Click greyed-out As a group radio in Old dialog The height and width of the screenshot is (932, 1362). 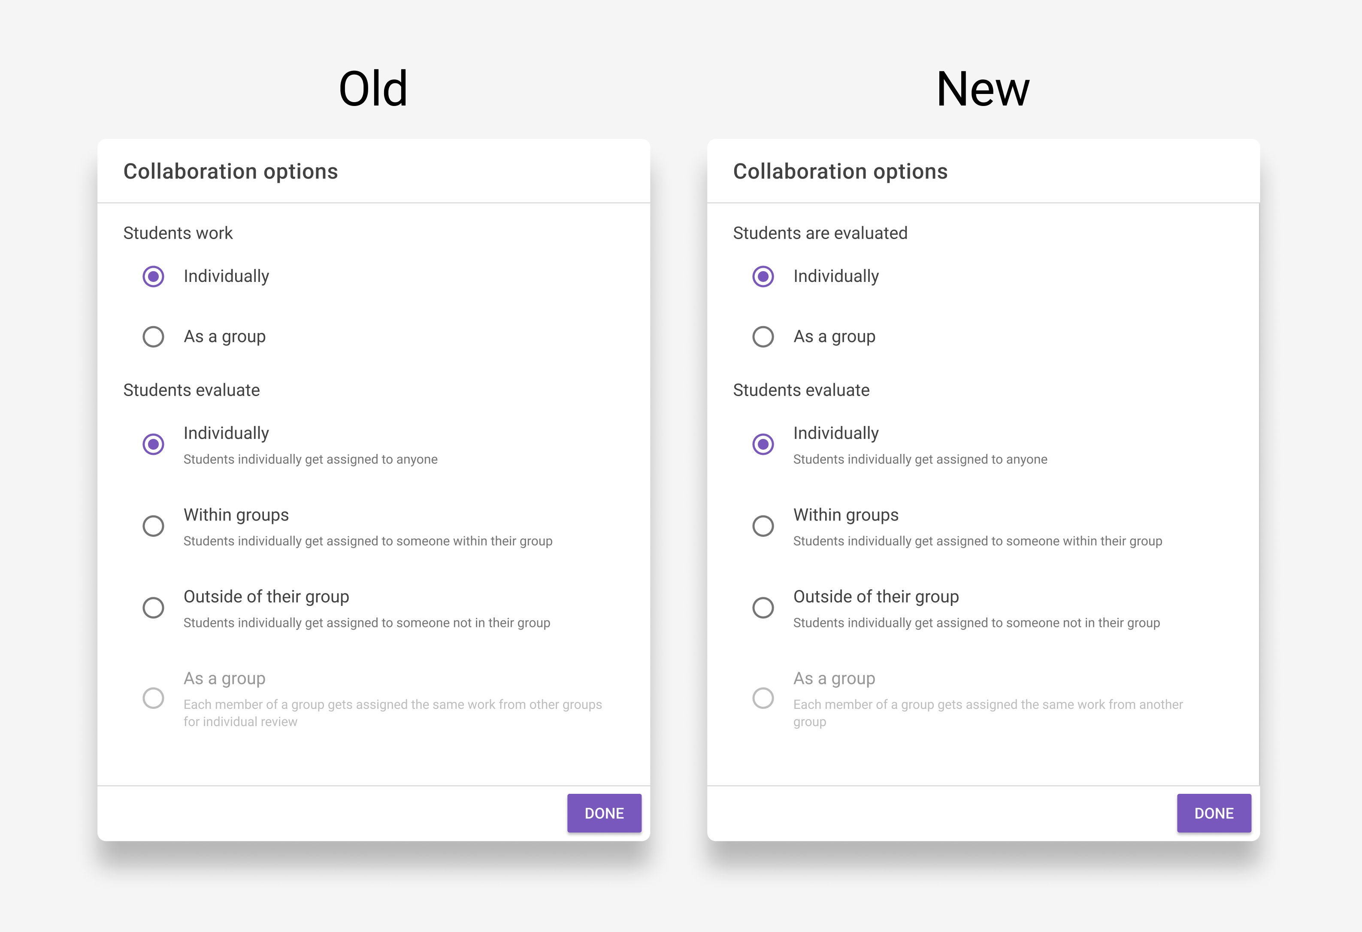coord(154,698)
